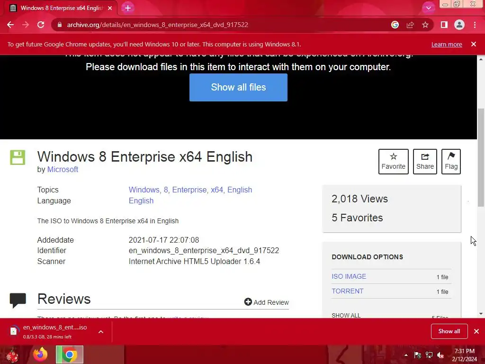Open the Microsoft creator link

pyautogui.click(x=63, y=169)
